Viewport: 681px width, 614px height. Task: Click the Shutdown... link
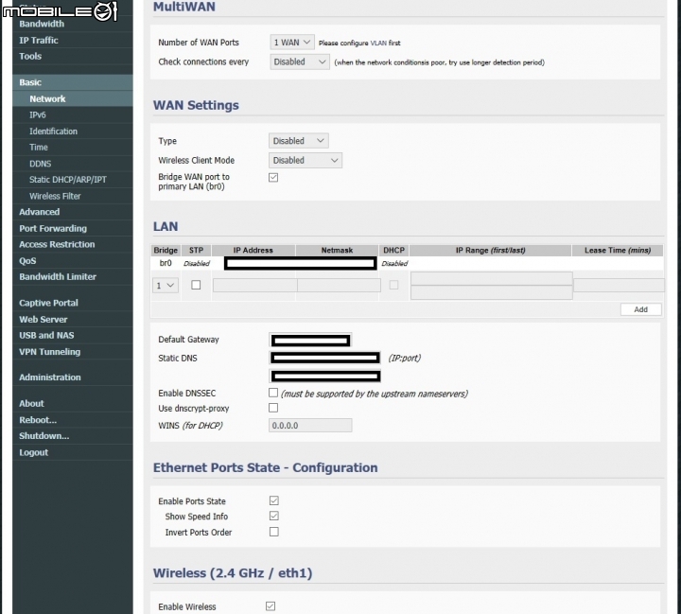coord(44,436)
